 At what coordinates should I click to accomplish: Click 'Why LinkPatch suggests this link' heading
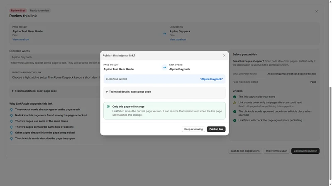click(31, 104)
